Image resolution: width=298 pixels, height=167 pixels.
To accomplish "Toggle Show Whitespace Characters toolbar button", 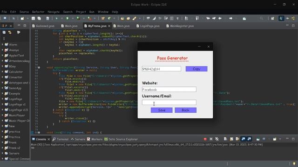I will click(x=177, y=19).
